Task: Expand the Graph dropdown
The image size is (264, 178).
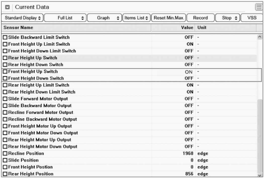Action: (105, 18)
